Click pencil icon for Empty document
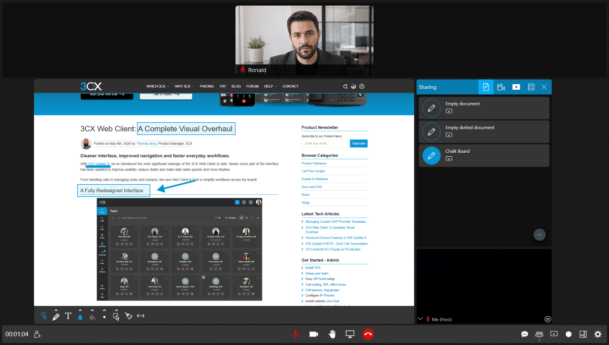Image resolution: width=609 pixels, height=345 pixels. pos(431,108)
